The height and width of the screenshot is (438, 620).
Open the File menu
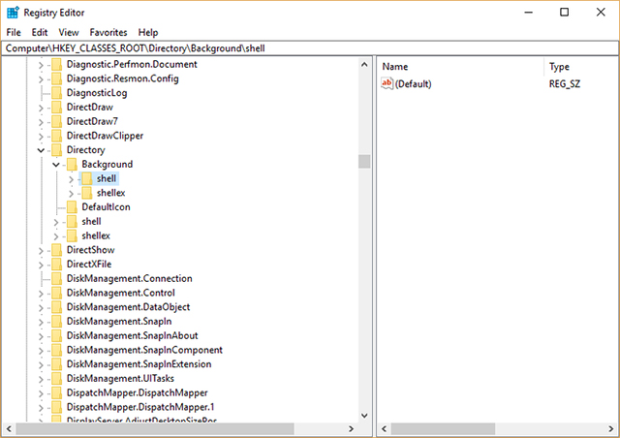pyautogui.click(x=14, y=32)
